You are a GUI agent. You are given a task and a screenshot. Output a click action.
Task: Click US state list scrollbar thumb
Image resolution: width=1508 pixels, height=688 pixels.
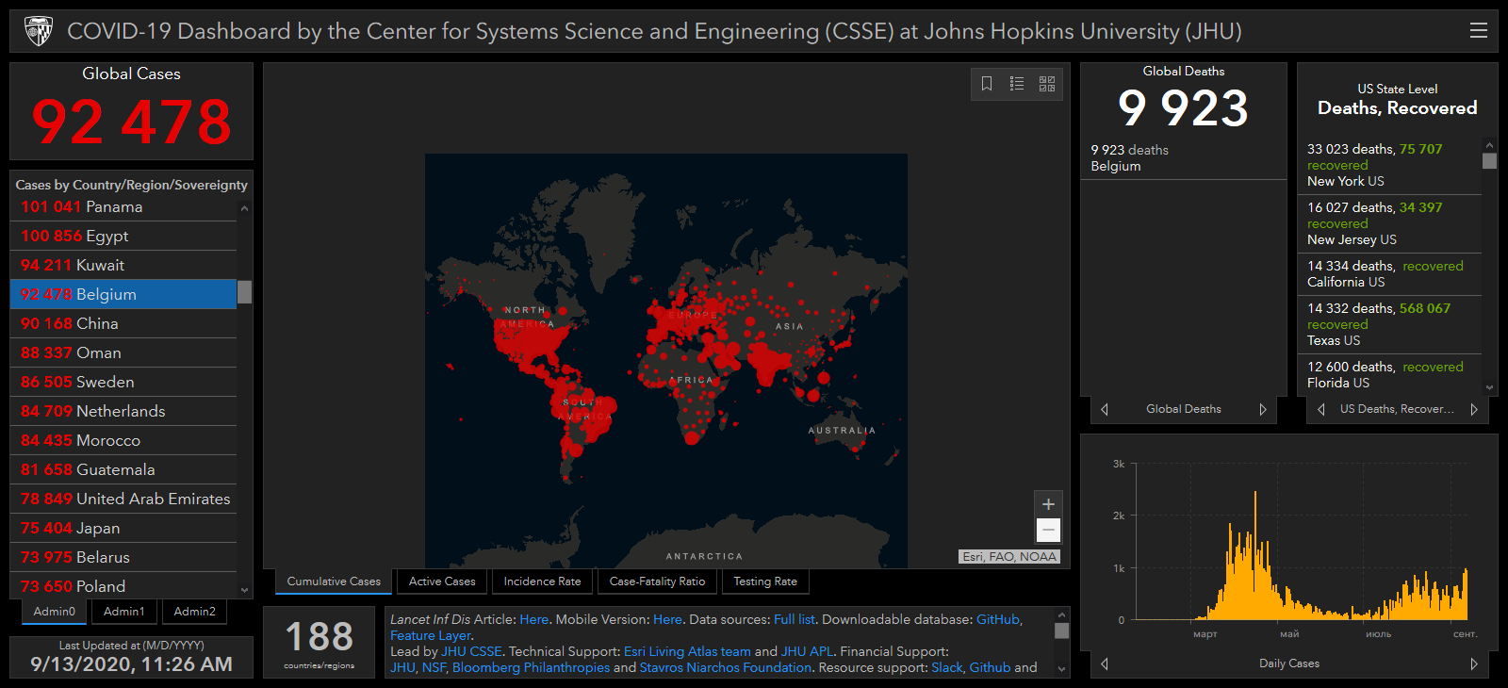point(1489,161)
